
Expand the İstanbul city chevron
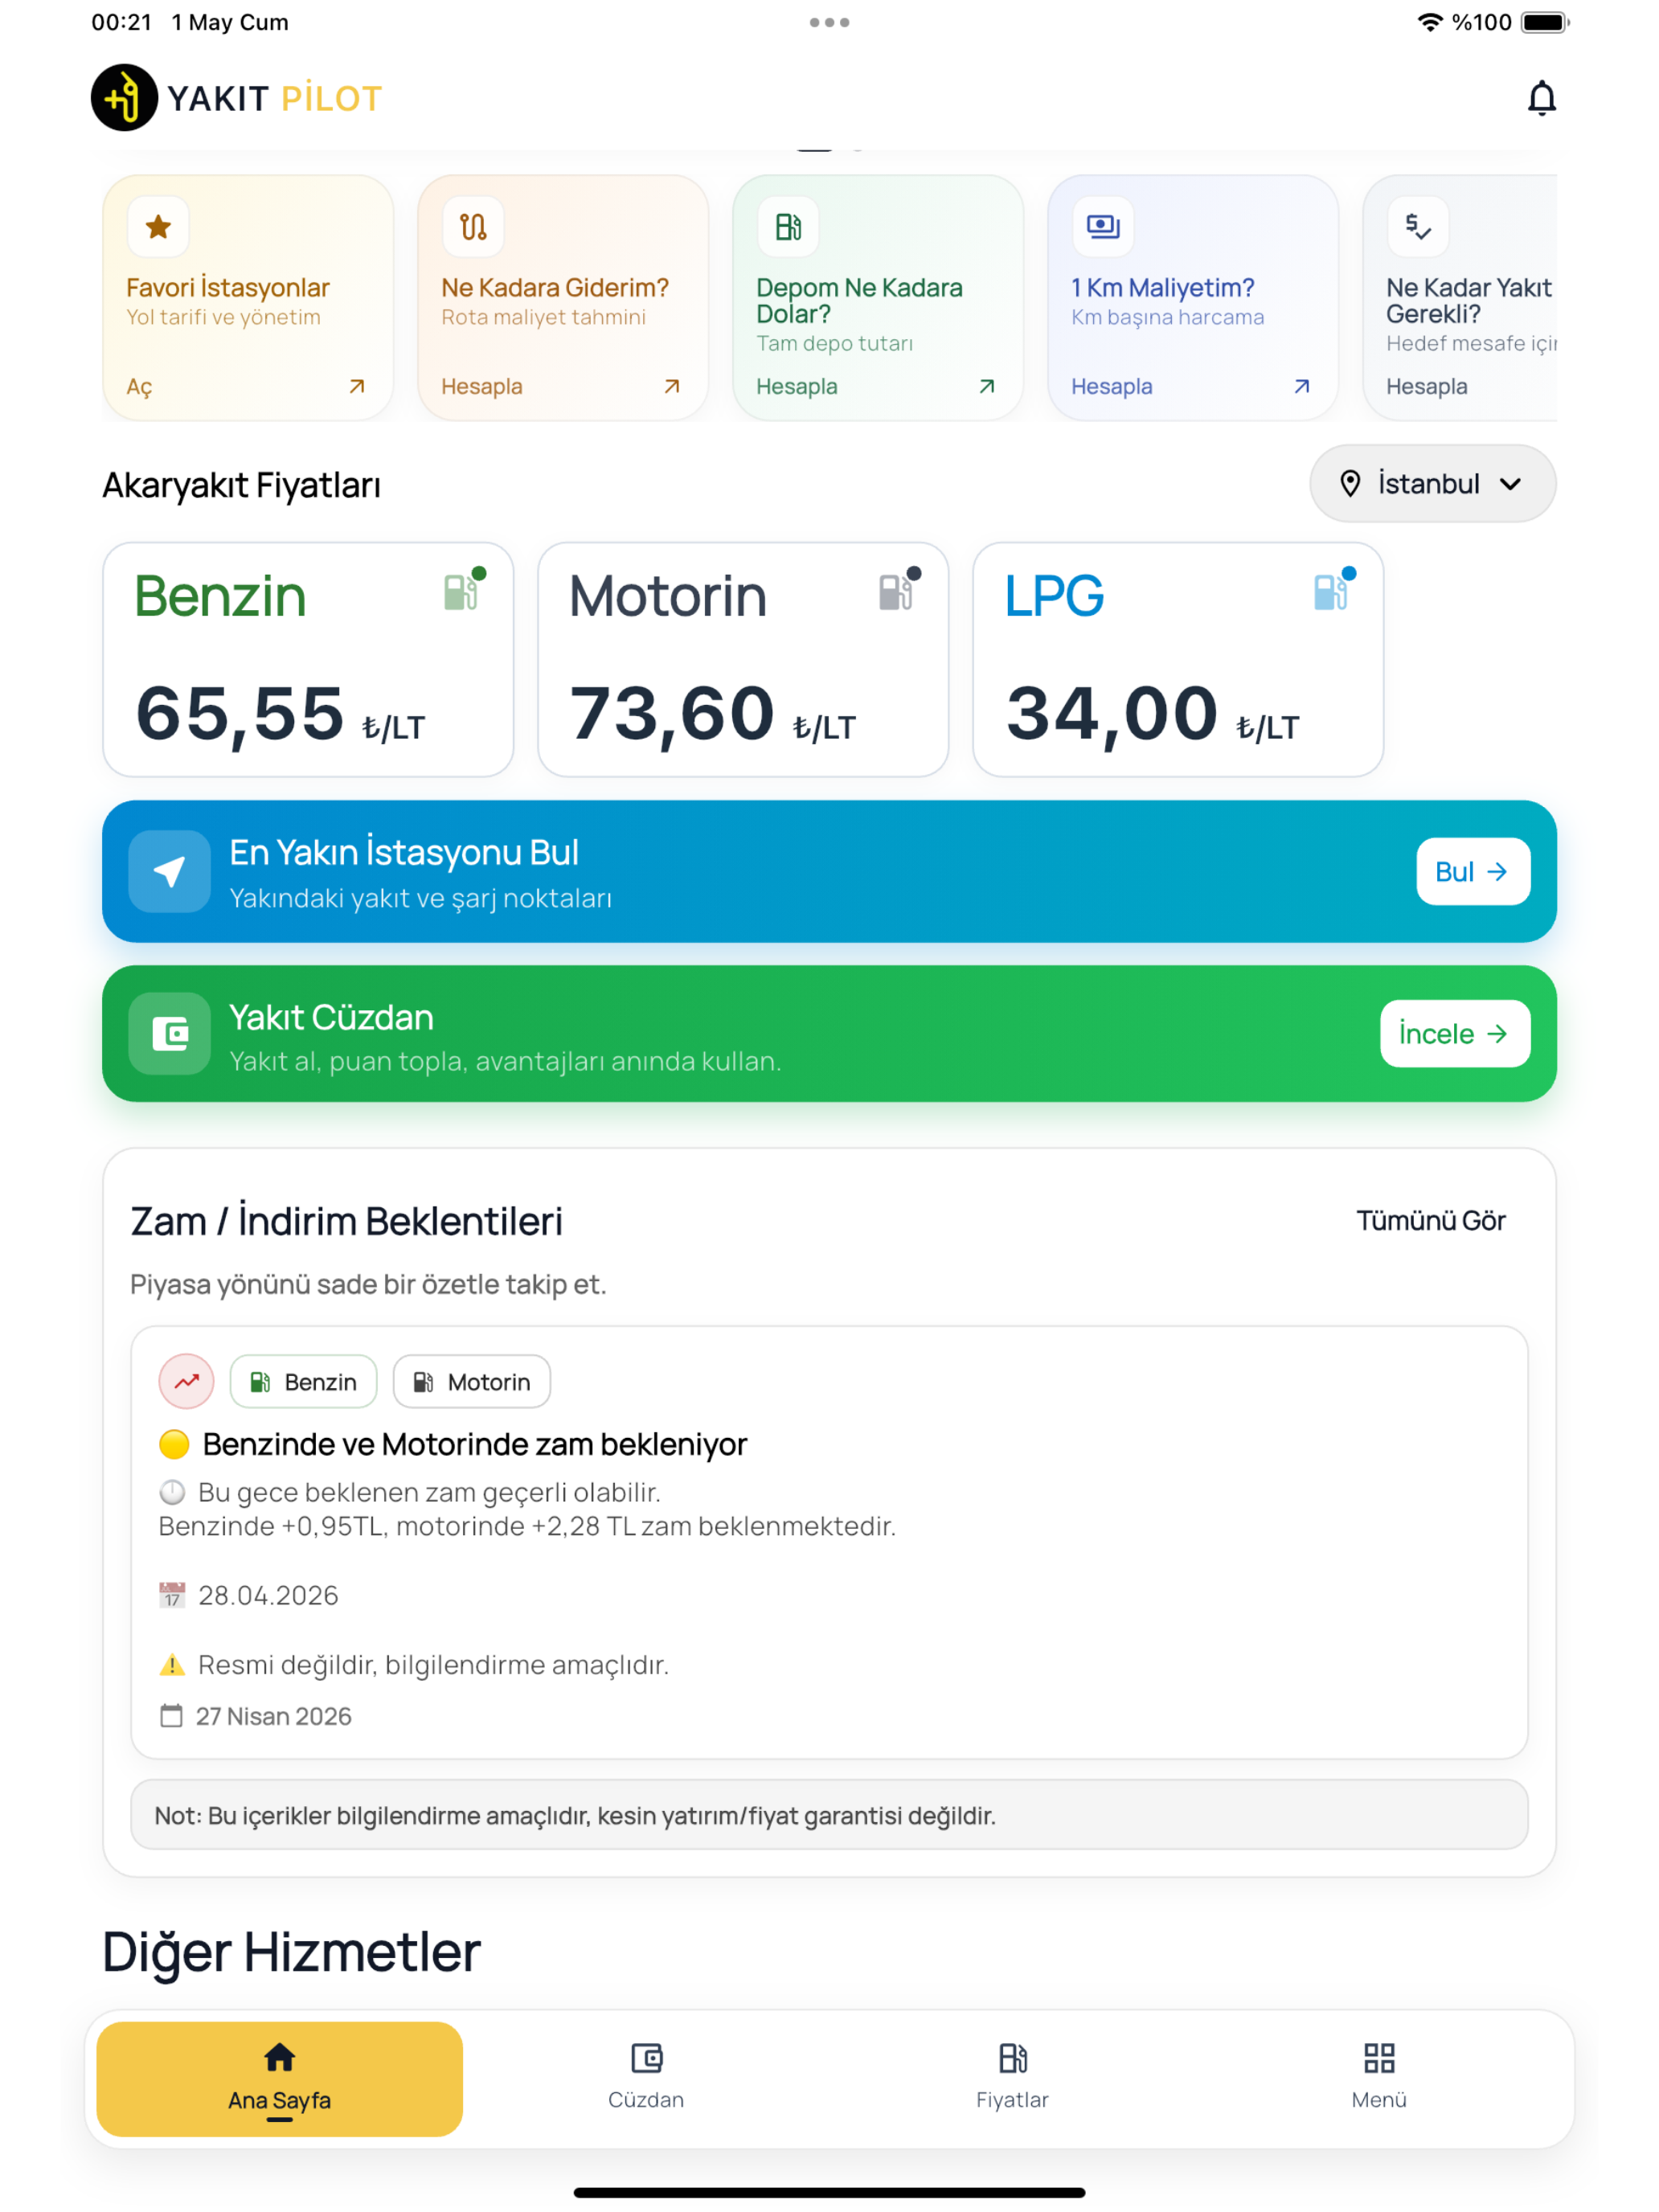(1510, 484)
